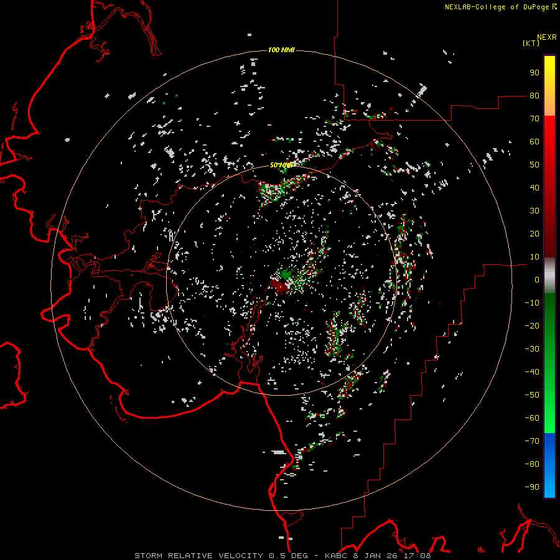
Task: Click the "KABC" radar site identifier
Action: (336, 556)
